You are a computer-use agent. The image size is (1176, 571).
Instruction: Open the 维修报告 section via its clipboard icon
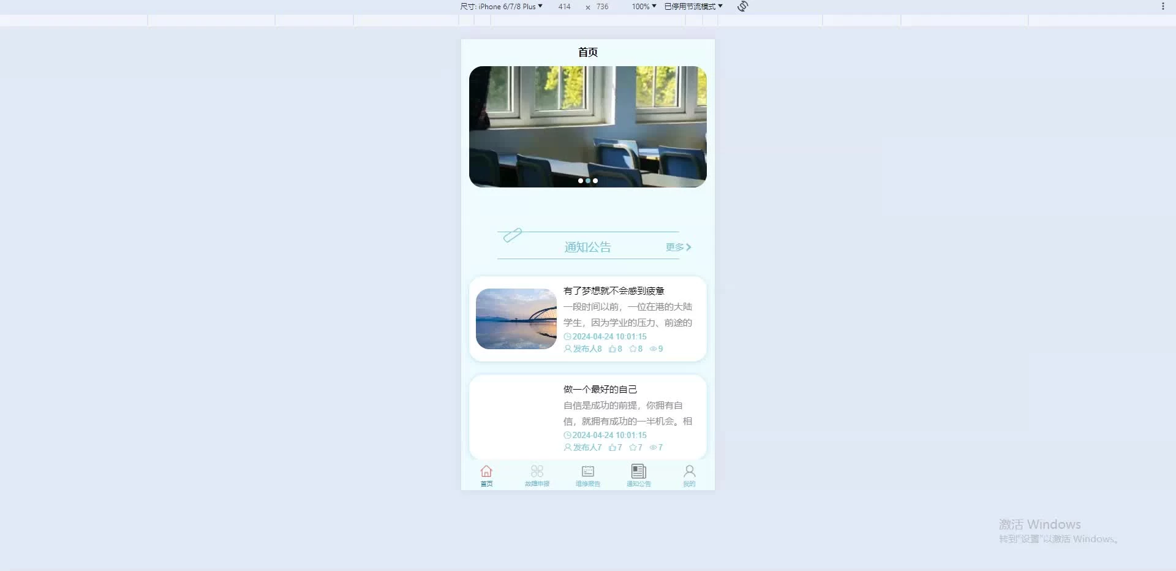coord(587,471)
